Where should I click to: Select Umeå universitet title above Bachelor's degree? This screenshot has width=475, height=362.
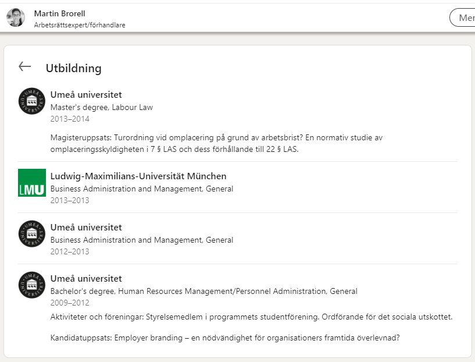(x=86, y=279)
